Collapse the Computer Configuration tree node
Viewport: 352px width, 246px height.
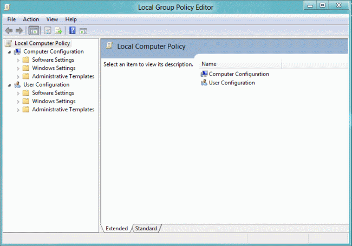tap(9, 52)
